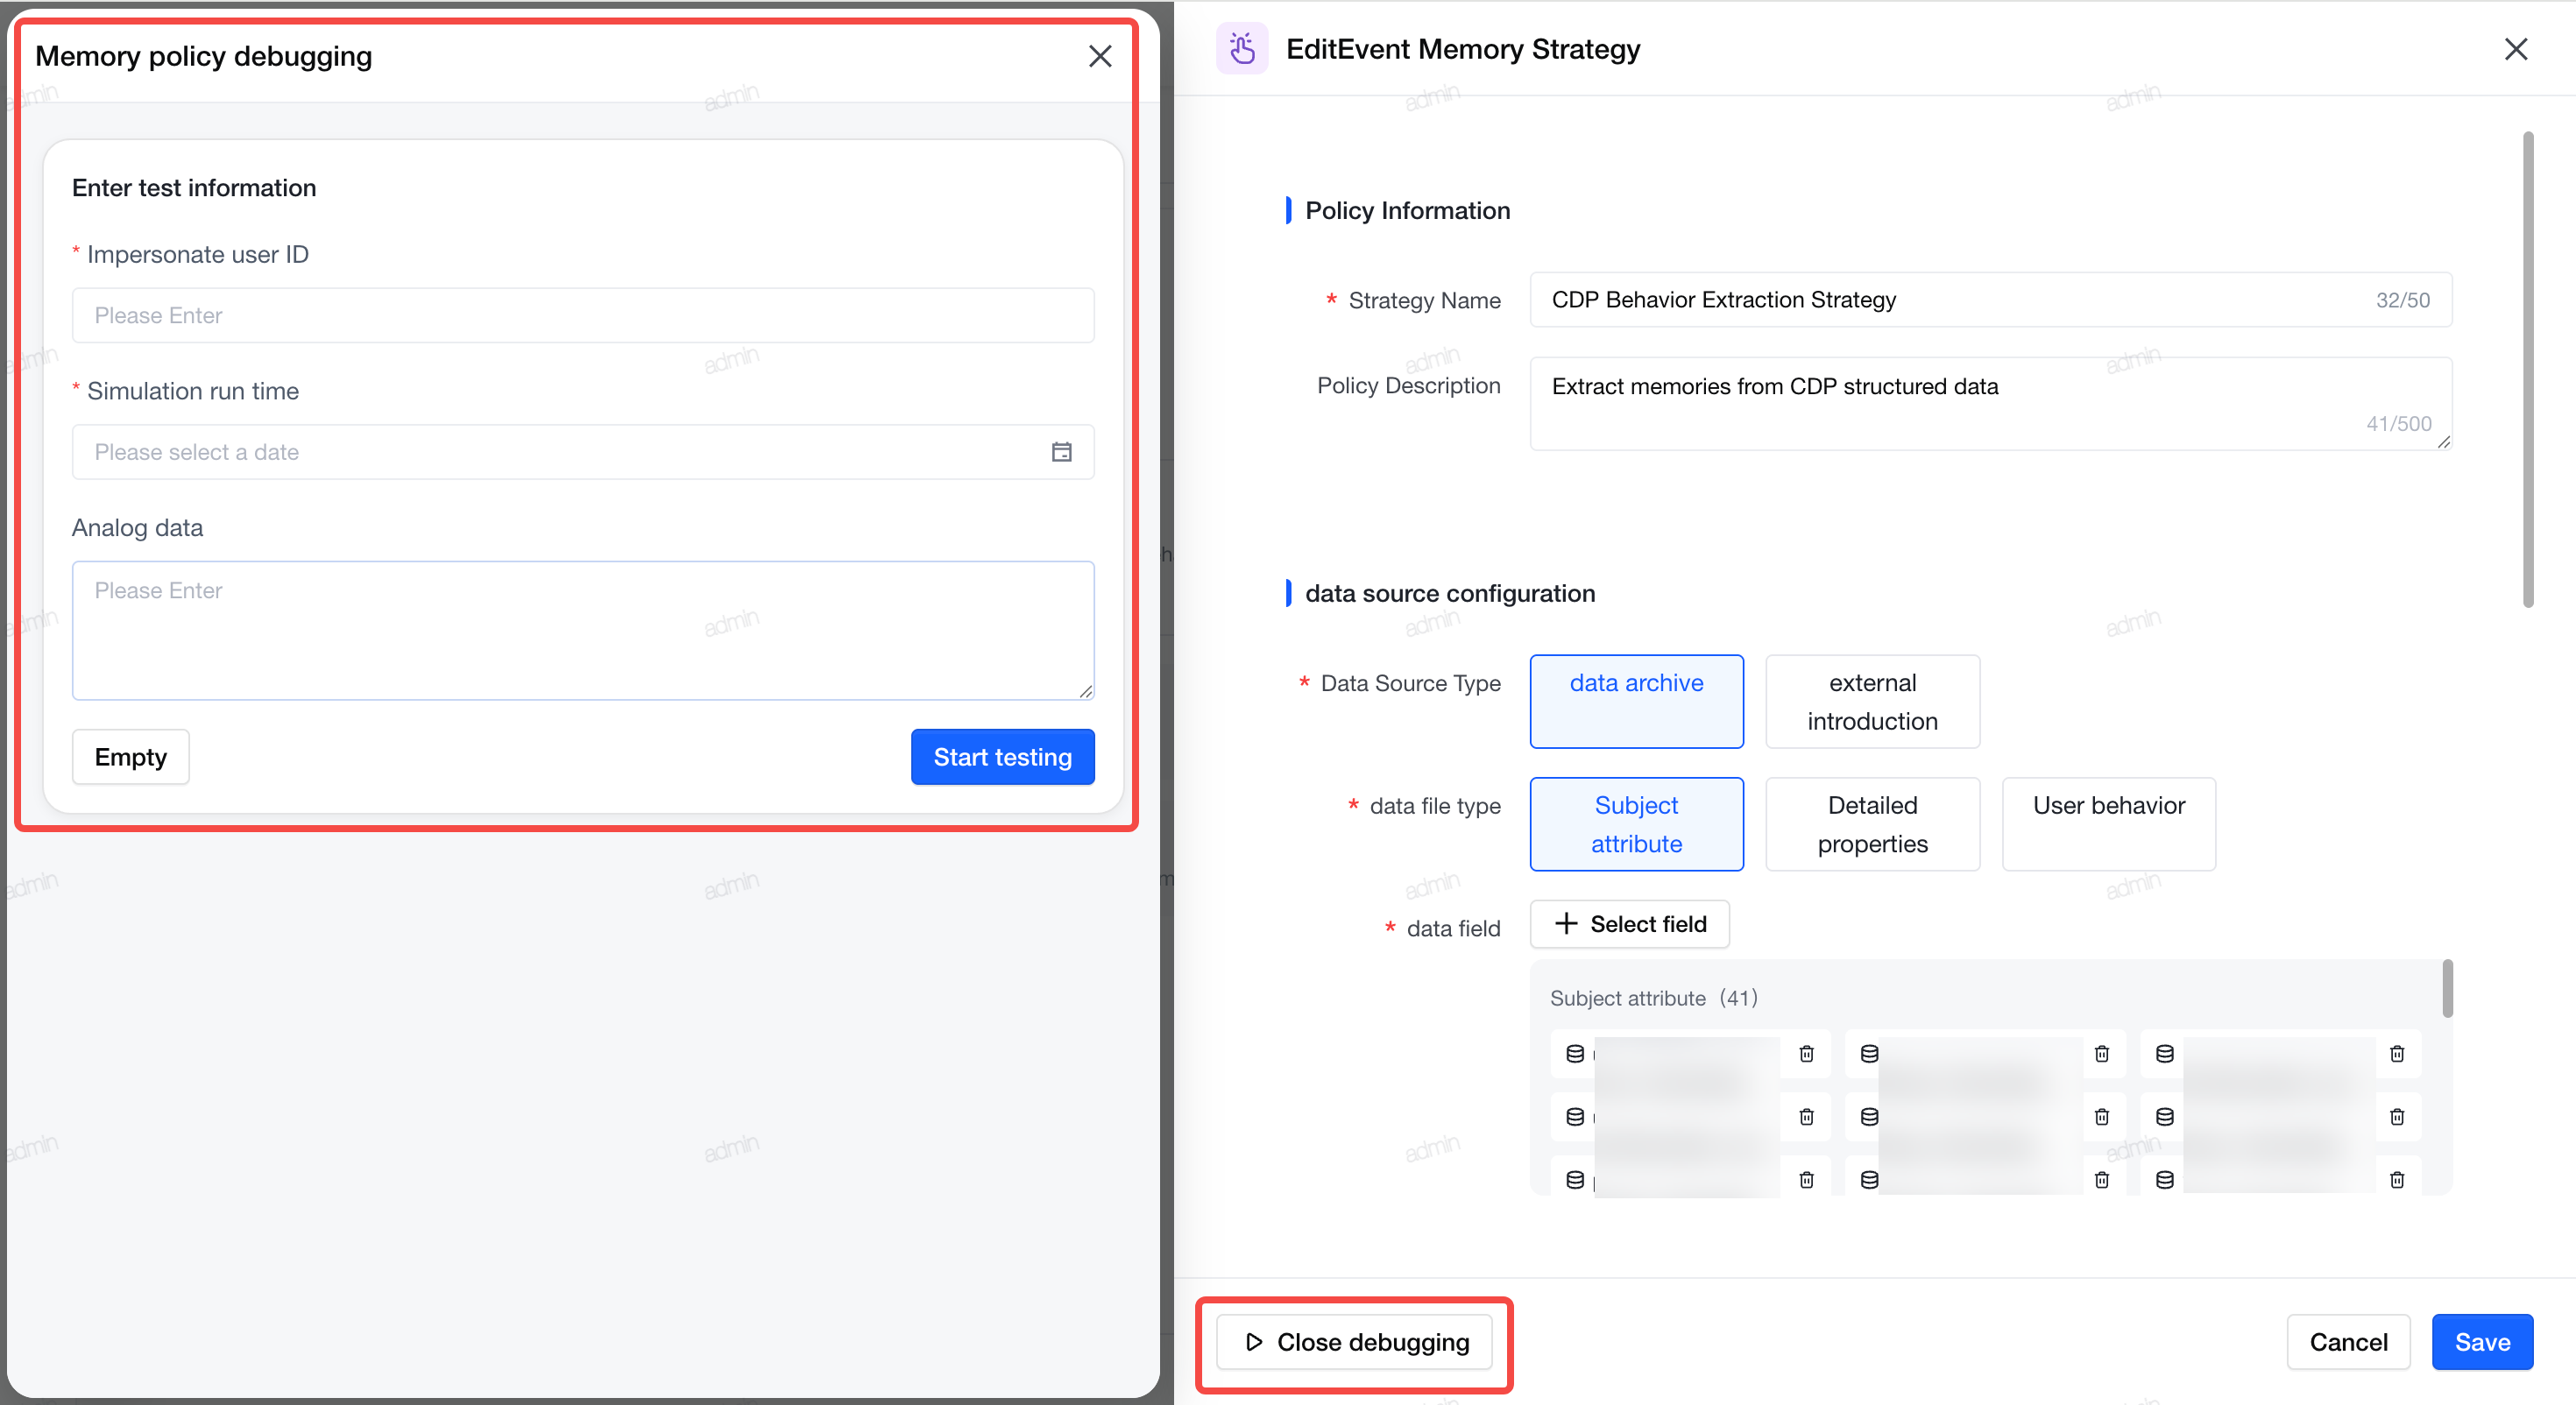
Task: Clear the form with Empty button
Action: [x=131, y=757]
